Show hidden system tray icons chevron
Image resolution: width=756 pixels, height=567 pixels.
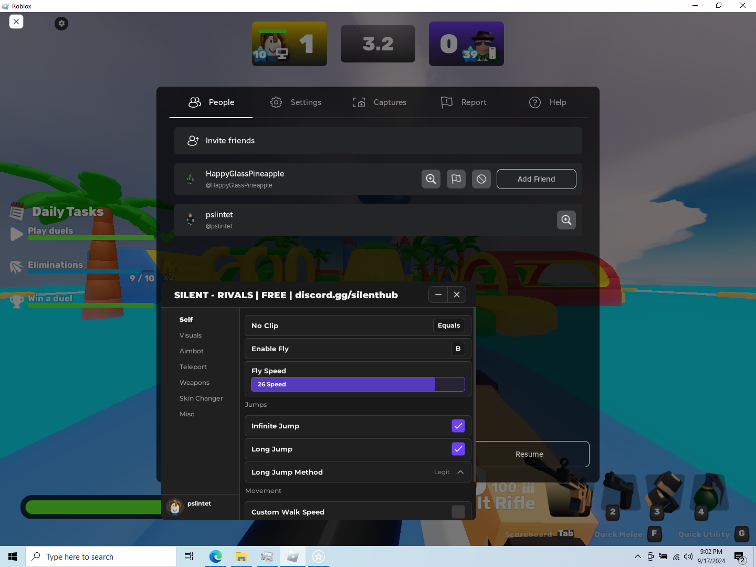click(x=637, y=556)
